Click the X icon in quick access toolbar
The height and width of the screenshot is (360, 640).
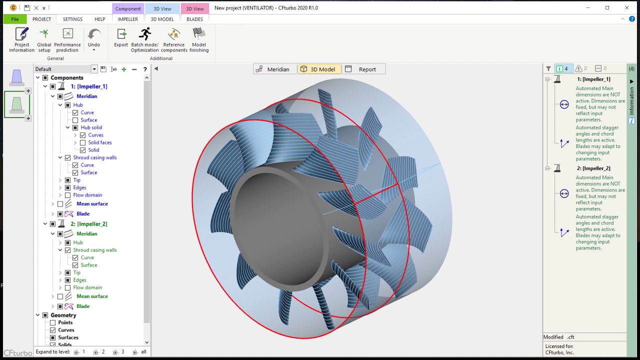point(36,8)
